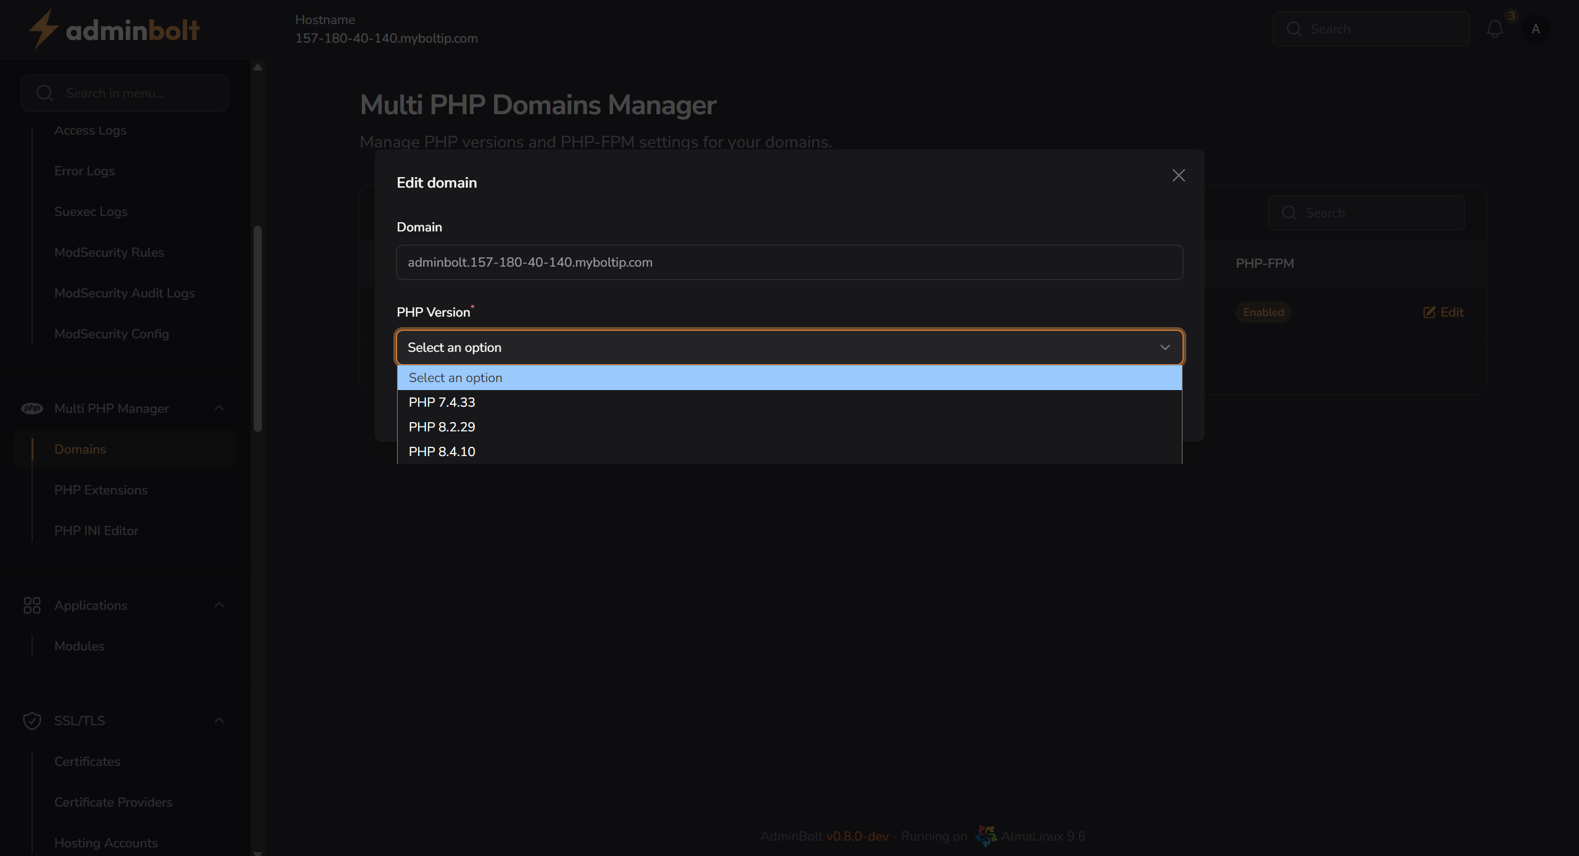Click the AdminBolt lightning logo
Image resolution: width=1579 pixels, height=856 pixels.
[x=43, y=28]
